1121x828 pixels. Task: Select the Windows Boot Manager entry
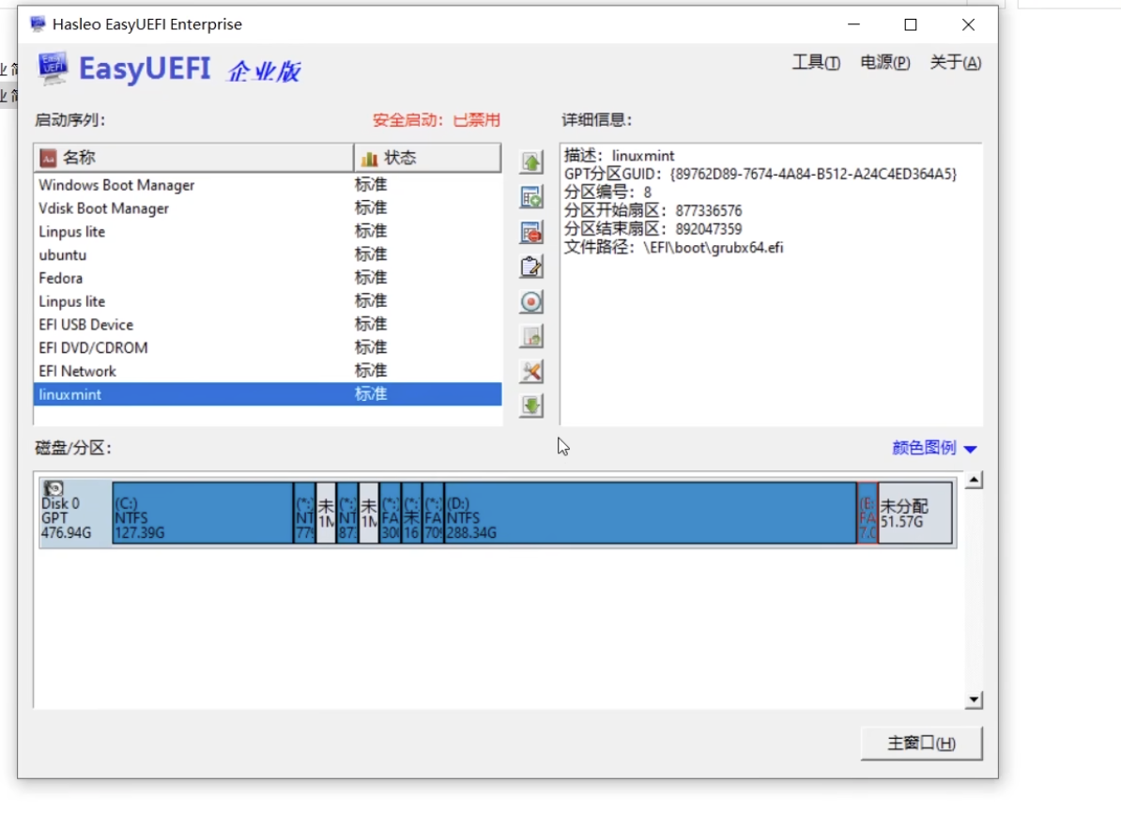[268, 185]
